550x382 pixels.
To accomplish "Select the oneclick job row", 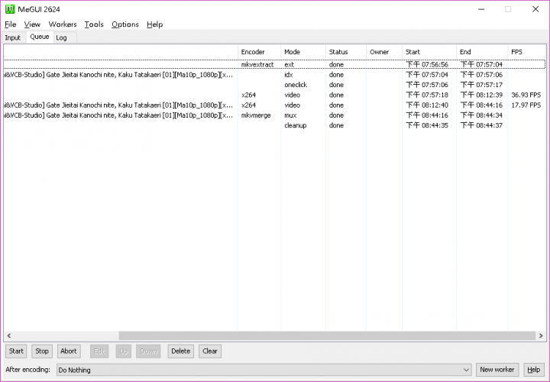I will 274,85.
